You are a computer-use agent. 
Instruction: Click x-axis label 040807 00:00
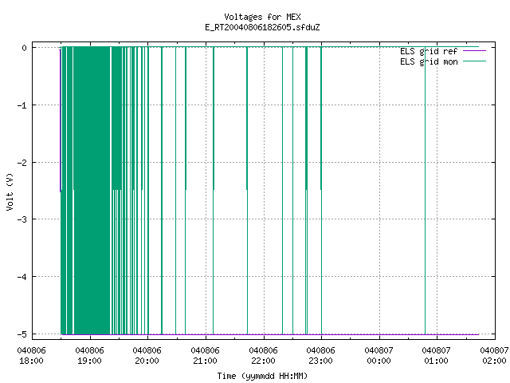click(x=379, y=356)
